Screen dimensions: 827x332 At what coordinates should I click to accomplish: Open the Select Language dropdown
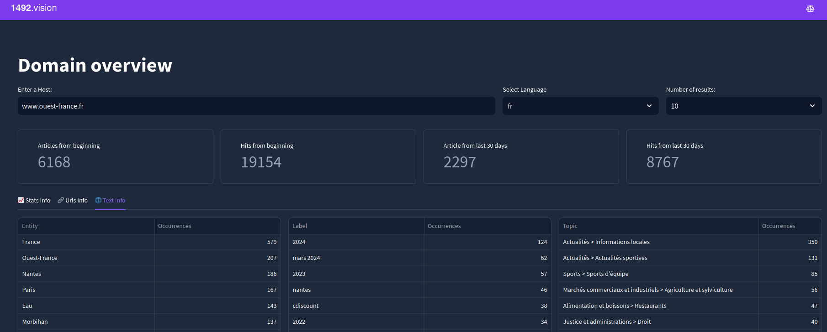pyautogui.click(x=580, y=106)
